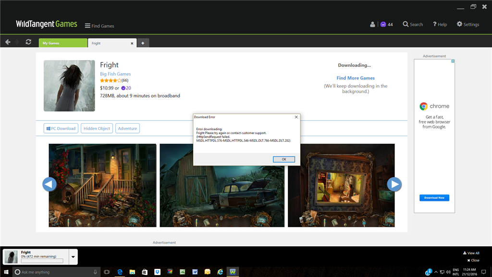
Task: Click the ad info icon on Chrome ad
Action: pos(453,61)
